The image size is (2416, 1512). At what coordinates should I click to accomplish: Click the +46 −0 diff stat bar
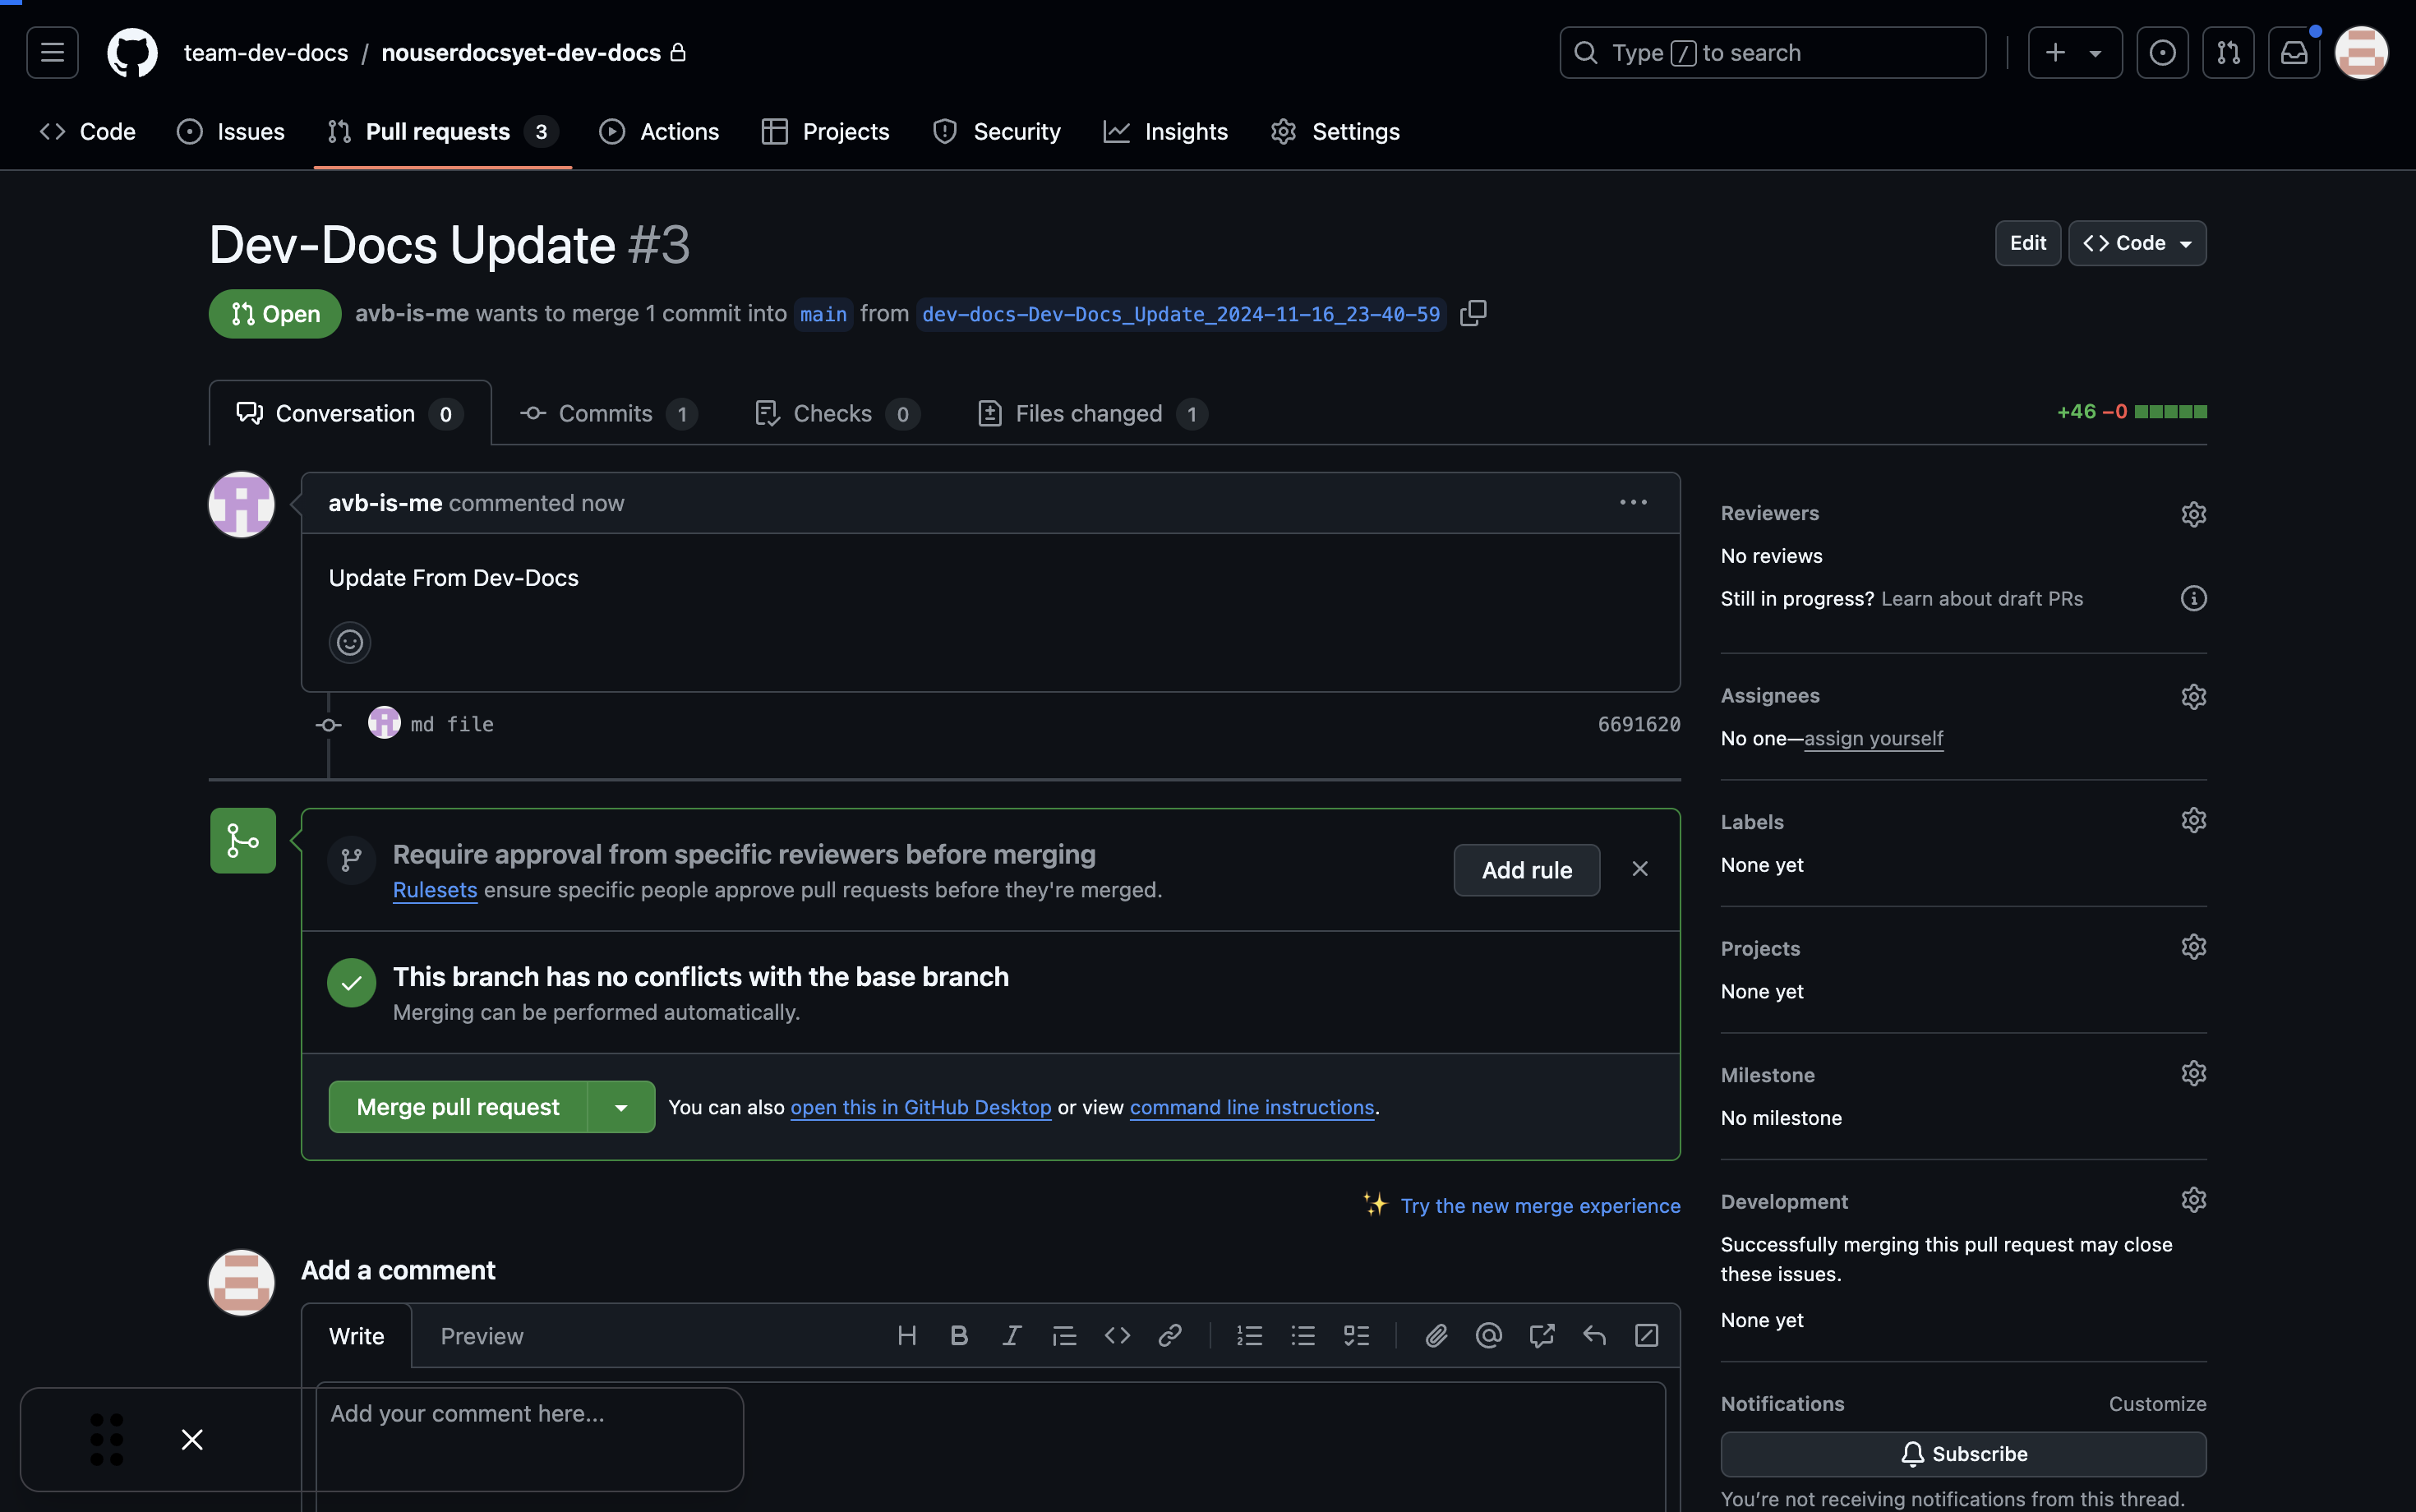[2131, 411]
